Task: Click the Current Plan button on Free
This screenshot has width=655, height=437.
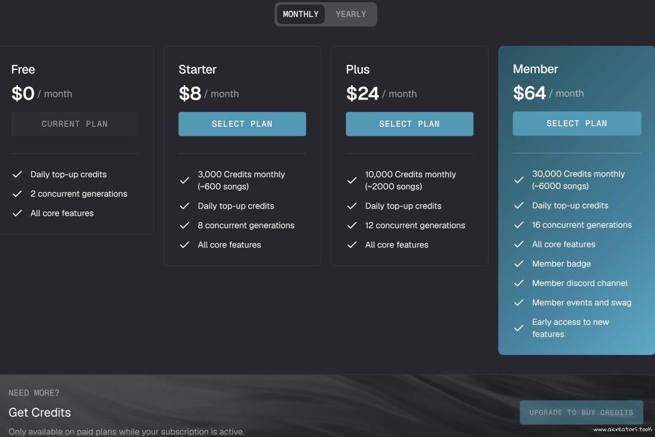Action: pyautogui.click(x=75, y=124)
